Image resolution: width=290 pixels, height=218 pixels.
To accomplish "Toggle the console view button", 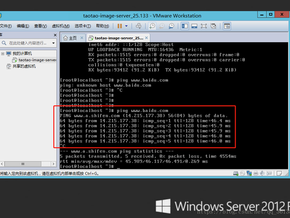I will [227, 26].
